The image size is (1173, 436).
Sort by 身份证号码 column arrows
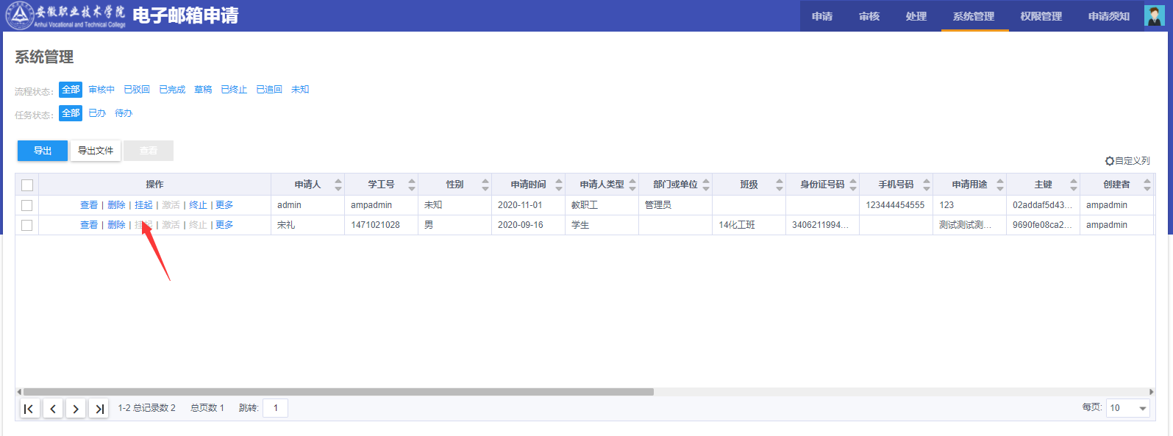coord(853,185)
